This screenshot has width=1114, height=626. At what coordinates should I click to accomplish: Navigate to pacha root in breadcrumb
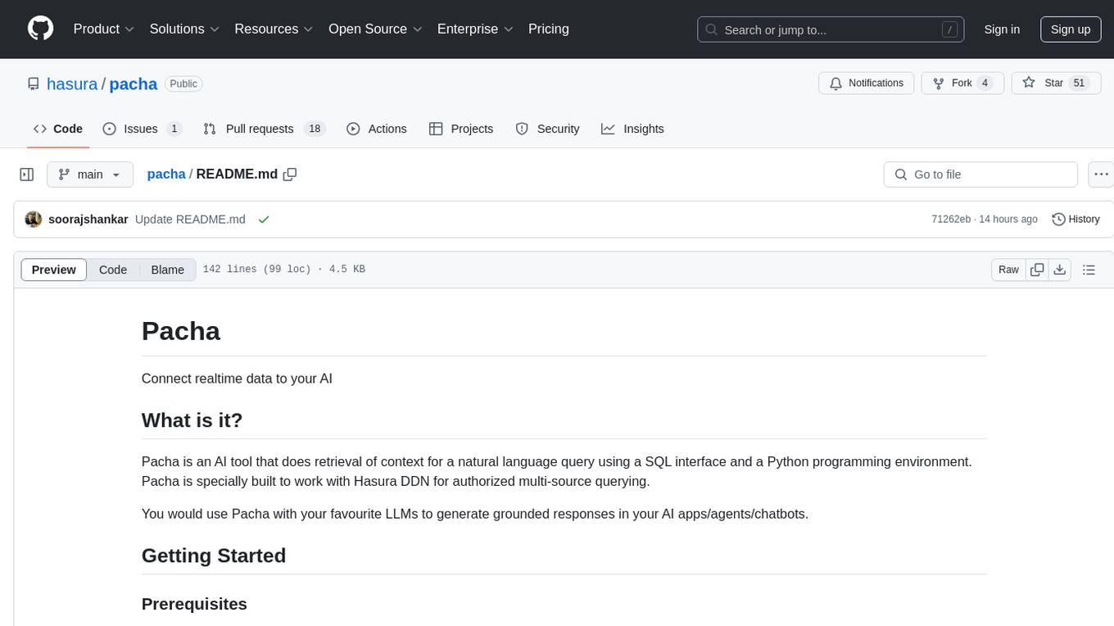[166, 174]
